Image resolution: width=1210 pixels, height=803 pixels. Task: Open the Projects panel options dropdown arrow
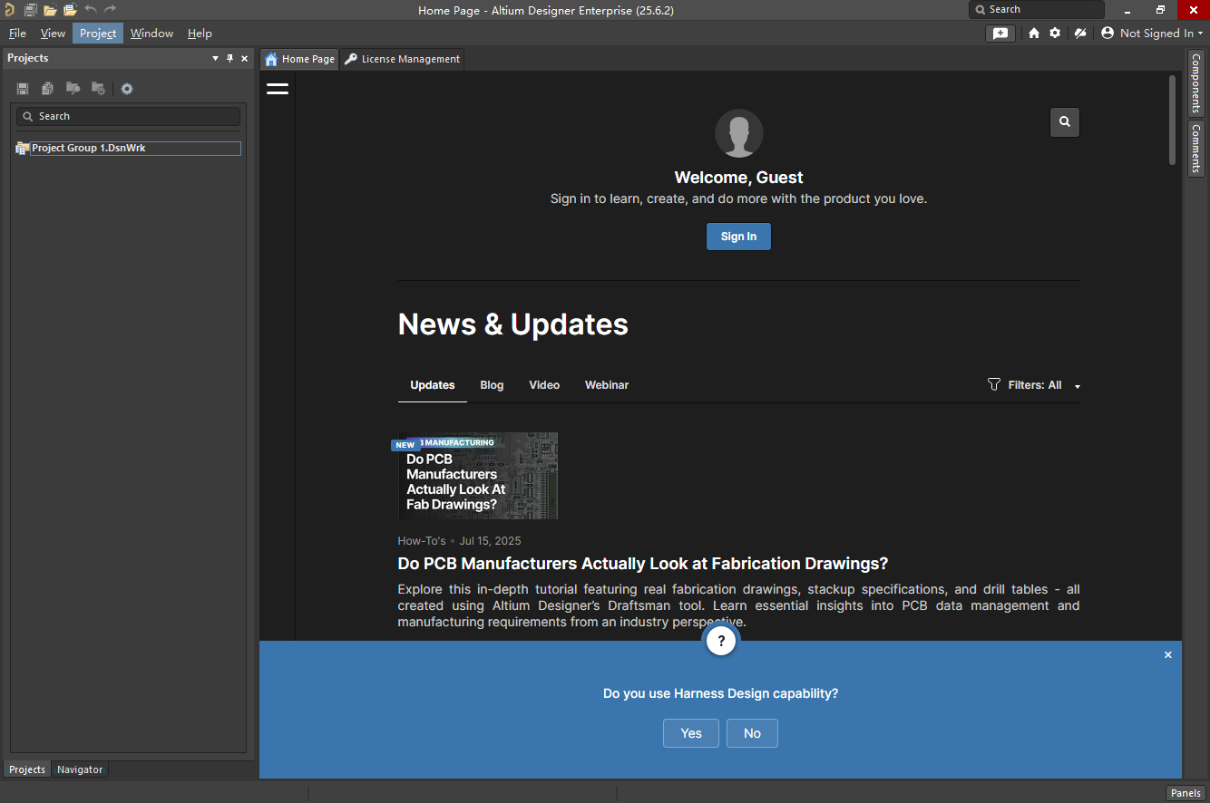215,58
